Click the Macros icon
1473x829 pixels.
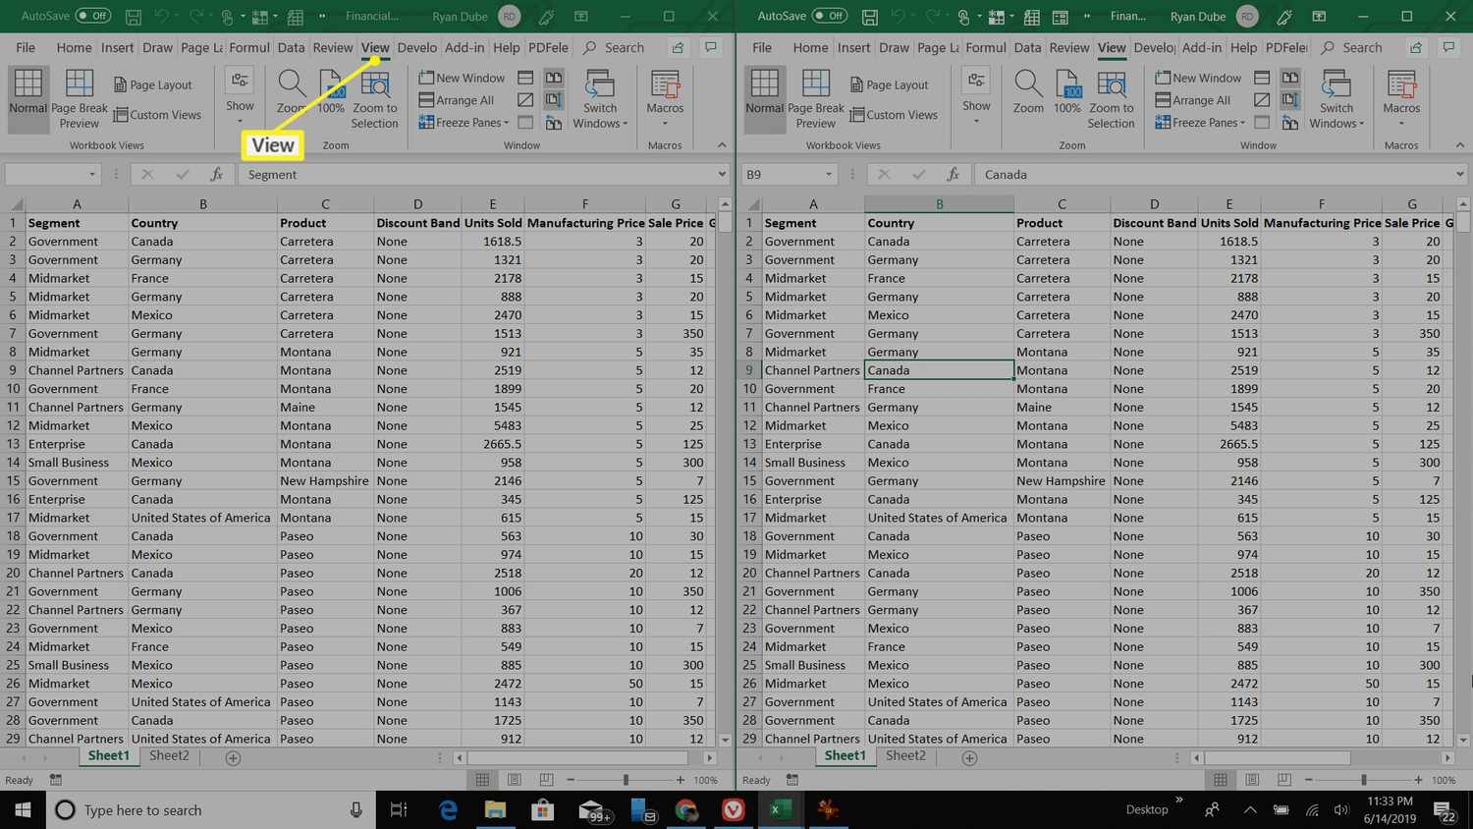pyautogui.click(x=665, y=93)
